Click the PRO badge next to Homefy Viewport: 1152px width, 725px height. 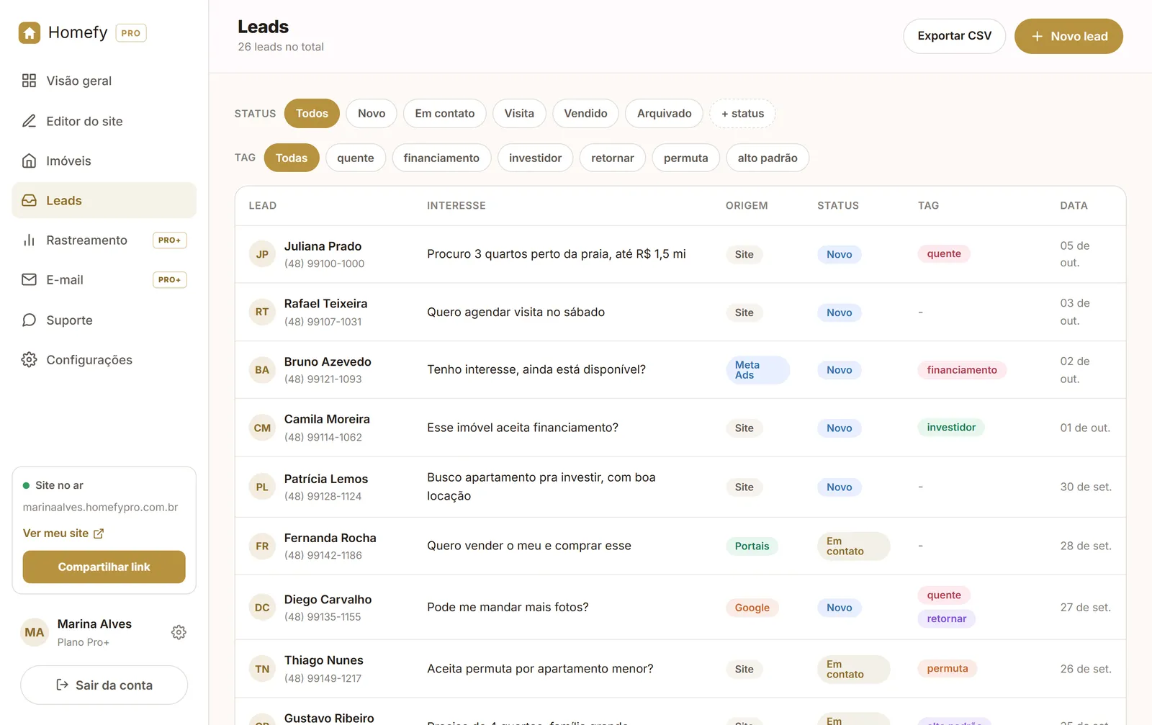pyautogui.click(x=131, y=33)
